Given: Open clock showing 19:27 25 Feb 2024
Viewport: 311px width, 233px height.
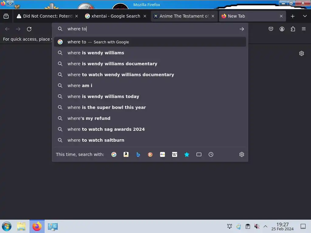Looking at the screenshot, I should coord(282,226).
